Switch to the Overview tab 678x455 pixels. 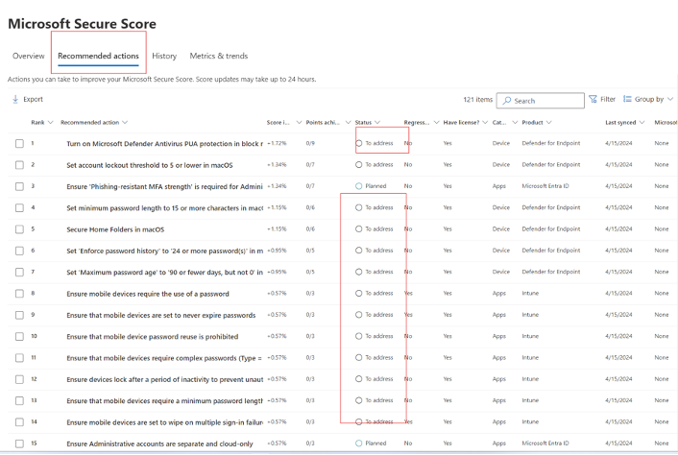tap(28, 56)
